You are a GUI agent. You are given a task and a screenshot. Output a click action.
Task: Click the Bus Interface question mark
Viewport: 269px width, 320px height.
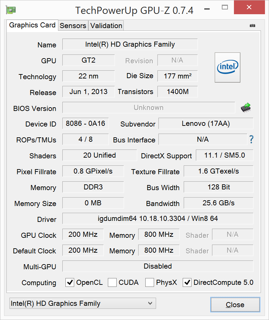pyautogui.click(x=251, y=139)
